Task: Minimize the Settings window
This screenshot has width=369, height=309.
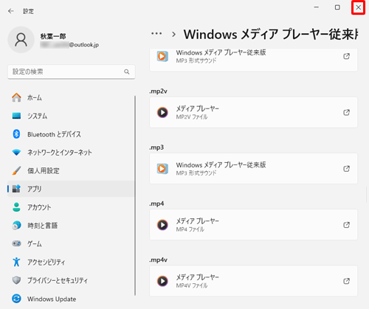Action: [x=317, y=7]
